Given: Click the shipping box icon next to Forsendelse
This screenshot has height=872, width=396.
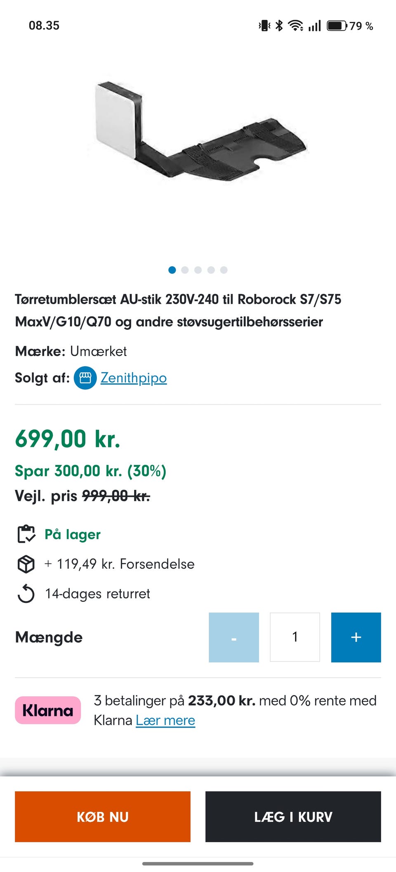Looking at the screenshot, I should 26,564.
